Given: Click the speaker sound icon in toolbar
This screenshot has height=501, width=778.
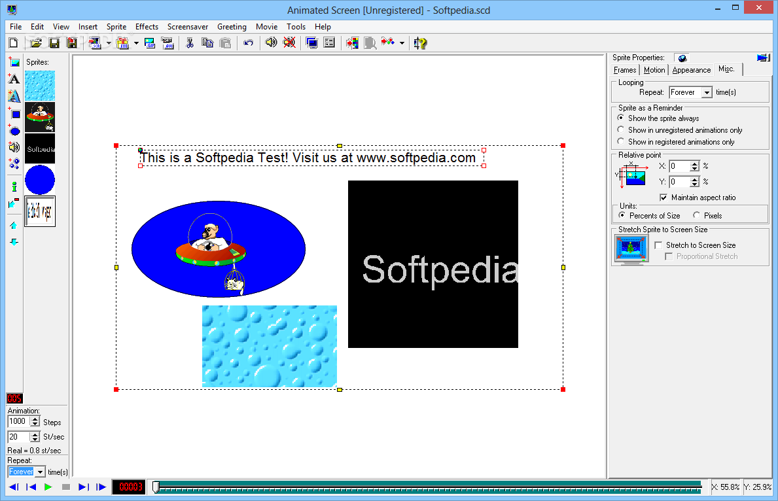Looking at the screenshot, I should pyautogui.click(x=271, y=43).
